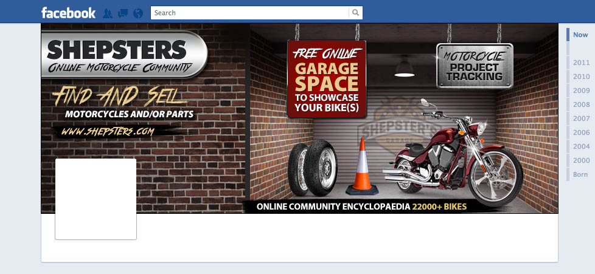Jump to 2011 on the timeline
This screenshot has height=274, width=595.
click(581, 63)
